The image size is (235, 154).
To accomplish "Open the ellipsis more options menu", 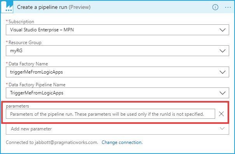I will coord(228,7).
